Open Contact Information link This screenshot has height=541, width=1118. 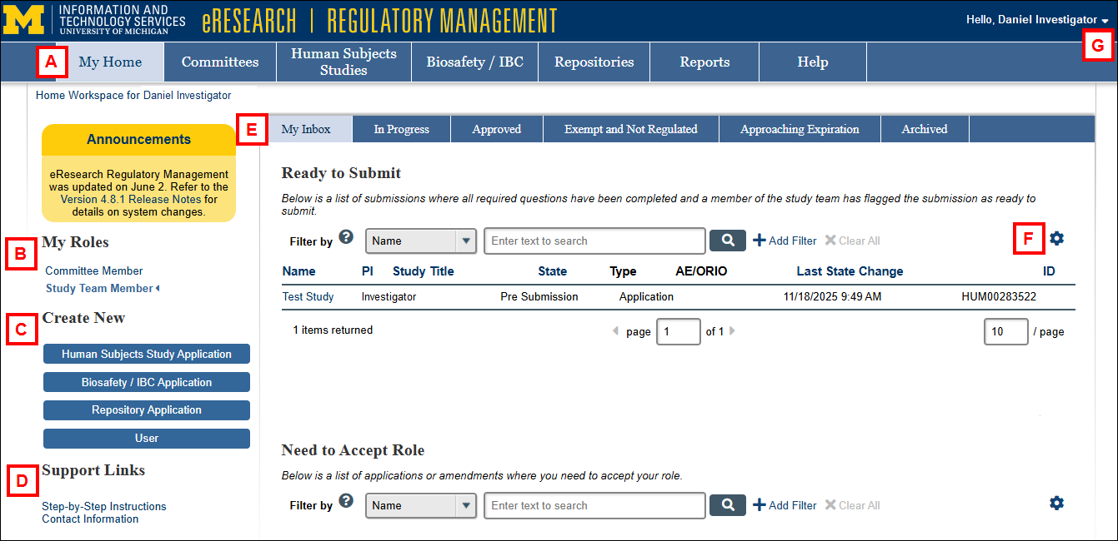click(90, 519)
